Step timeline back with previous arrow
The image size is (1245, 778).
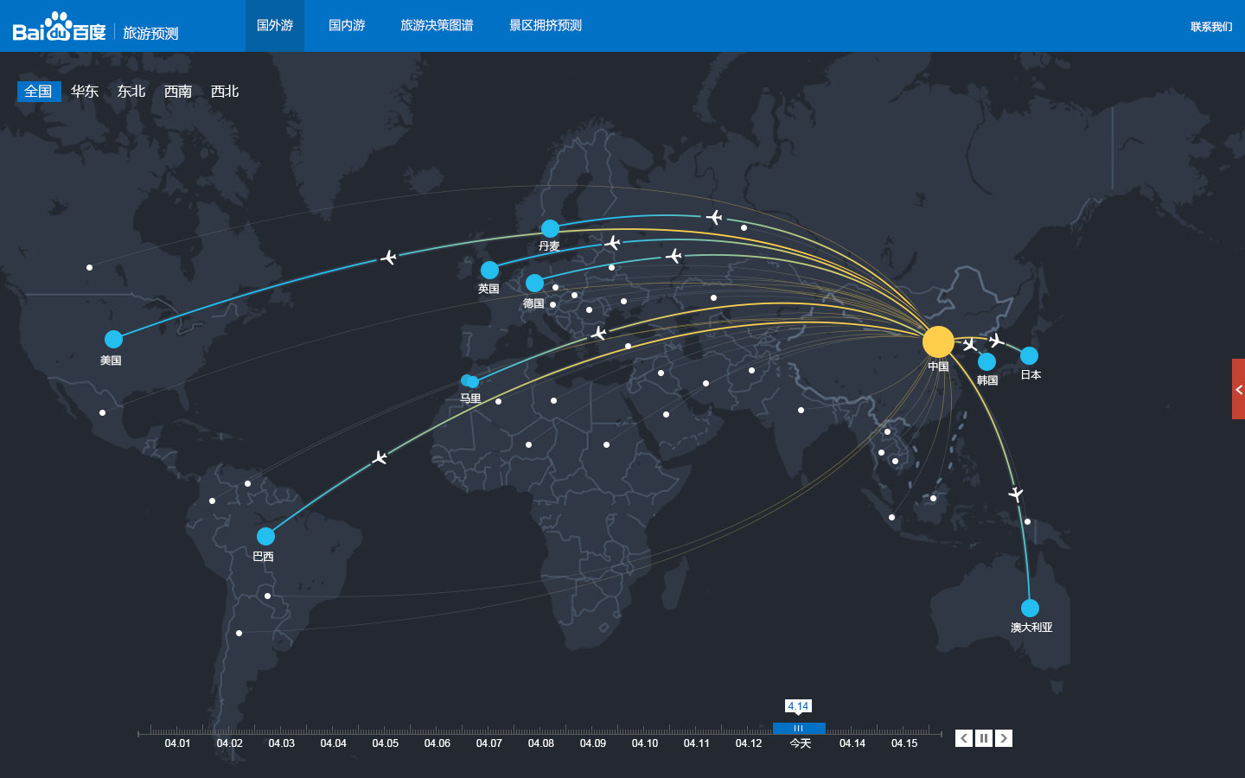tap(963, 738)
